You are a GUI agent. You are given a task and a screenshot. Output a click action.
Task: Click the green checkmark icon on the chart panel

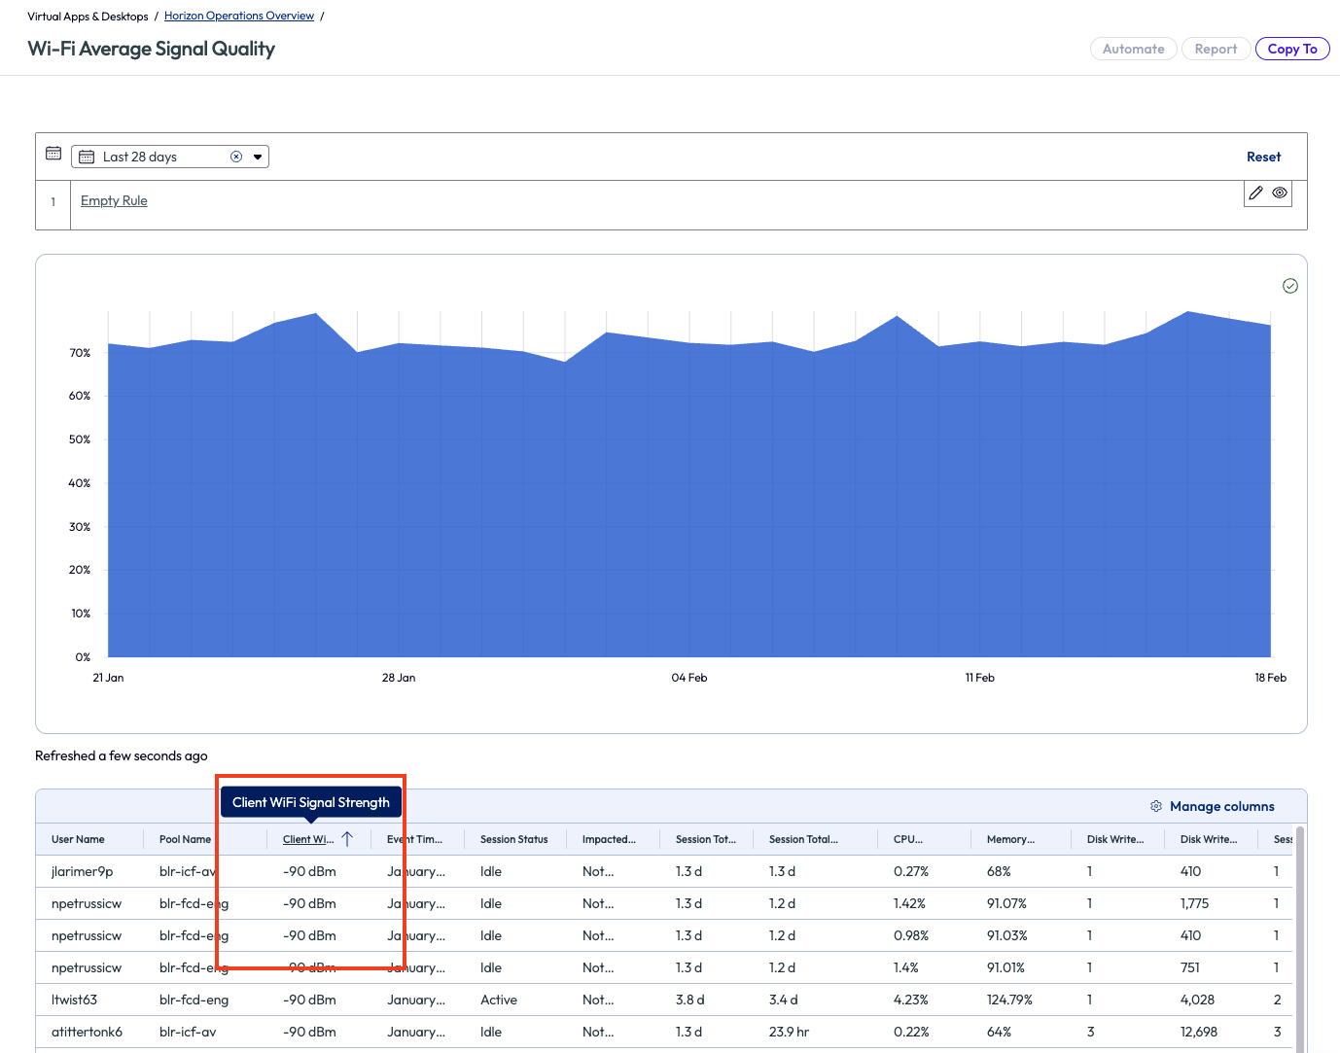tap(1290, 286)
